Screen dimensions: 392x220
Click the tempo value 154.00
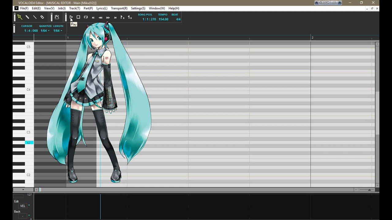pyautogui.click(x=163, y=19)
